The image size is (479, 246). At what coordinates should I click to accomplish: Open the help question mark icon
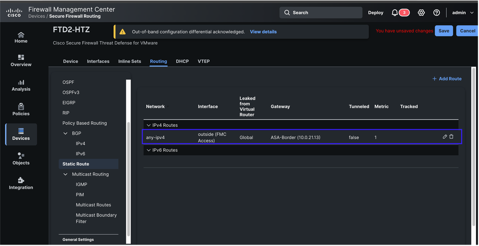pyautogui.click(x=437, y=12)
